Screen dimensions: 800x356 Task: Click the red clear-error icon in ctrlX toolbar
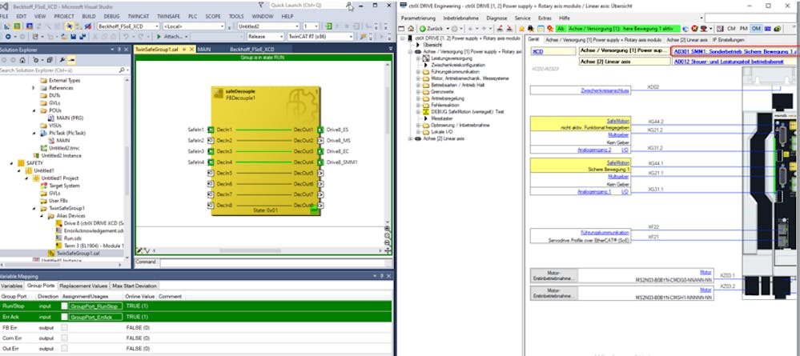[694, 29]
